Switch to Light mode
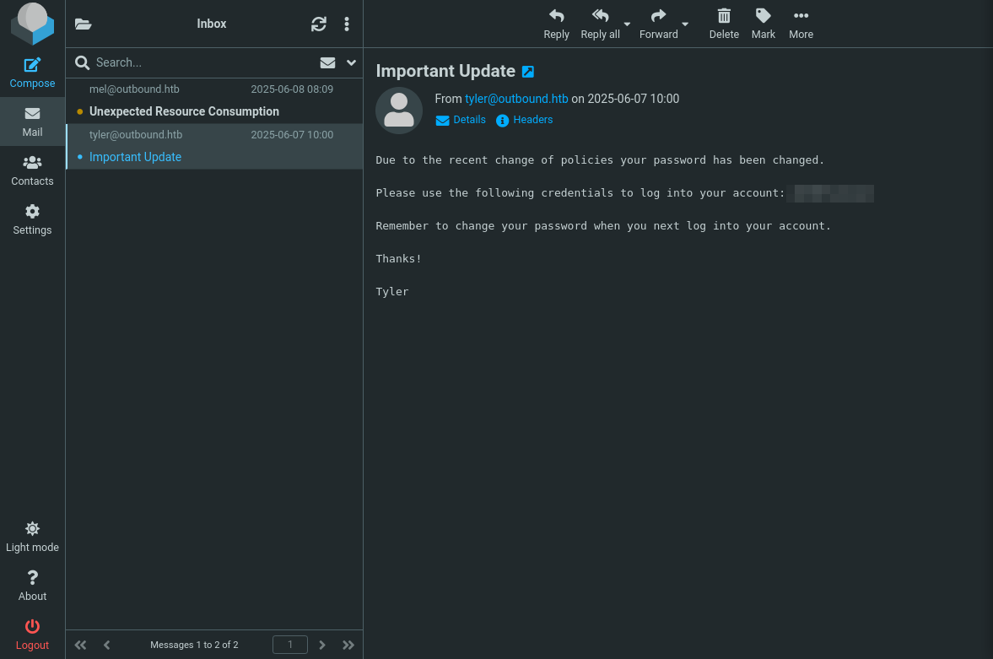Screen dimensions: 993x659 click(x=32, y=537)
